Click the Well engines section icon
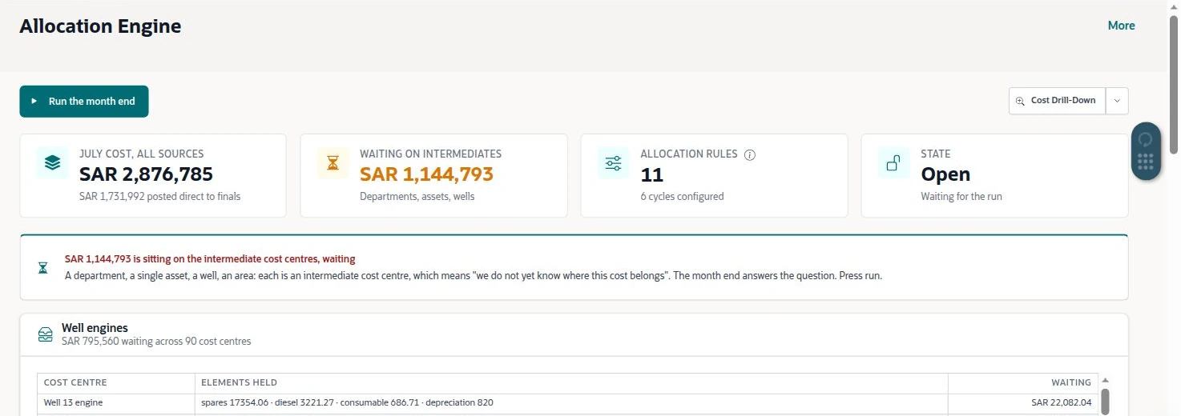This screenshot has height=416, width=1181. [46, 334]
